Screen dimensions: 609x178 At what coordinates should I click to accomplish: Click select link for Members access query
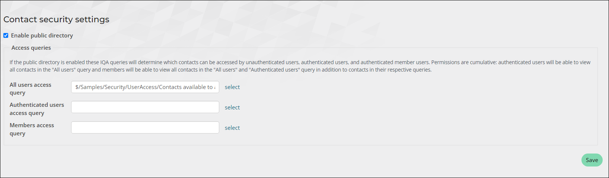pyautogui.click(x=232, y=128)
